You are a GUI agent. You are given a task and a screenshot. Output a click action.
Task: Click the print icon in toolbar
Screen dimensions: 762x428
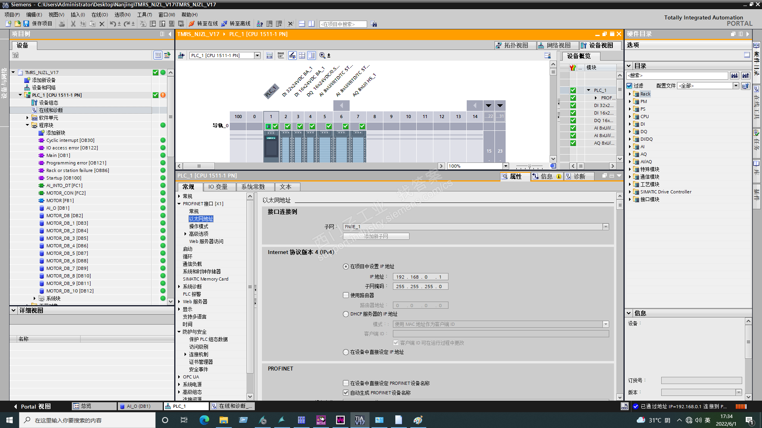[62, 24]
